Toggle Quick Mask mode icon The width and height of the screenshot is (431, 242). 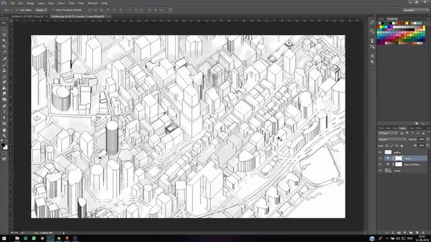click(x=4, y=153)
